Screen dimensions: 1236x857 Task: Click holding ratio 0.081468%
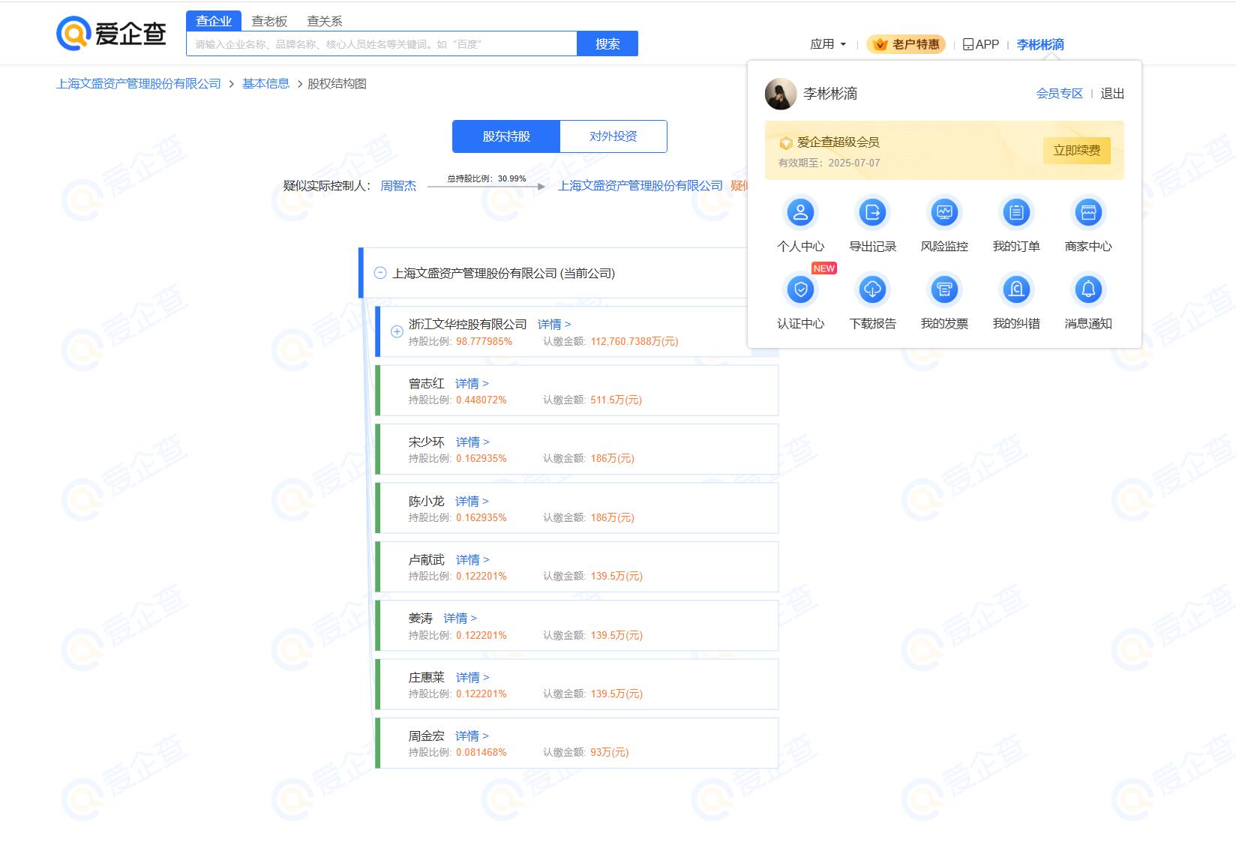pos(481,753)
